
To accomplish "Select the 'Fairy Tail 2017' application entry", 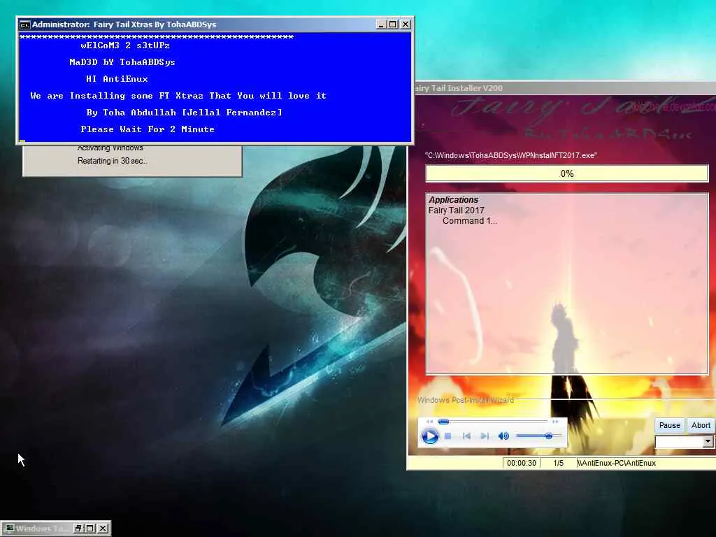I will 456,210.
